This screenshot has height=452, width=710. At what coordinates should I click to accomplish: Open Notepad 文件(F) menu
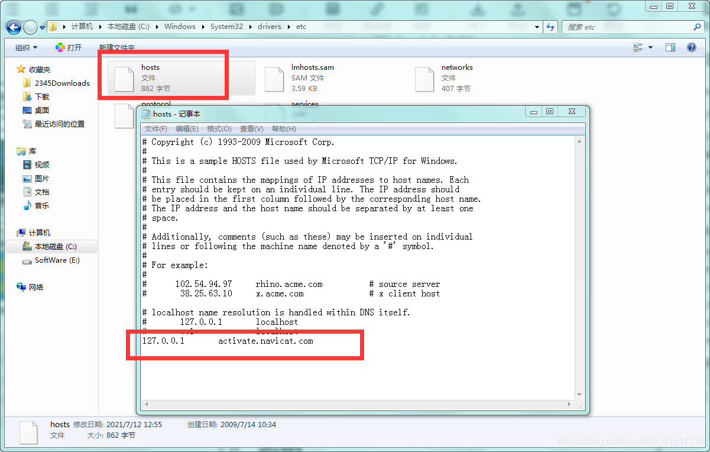tap(156, 128)
